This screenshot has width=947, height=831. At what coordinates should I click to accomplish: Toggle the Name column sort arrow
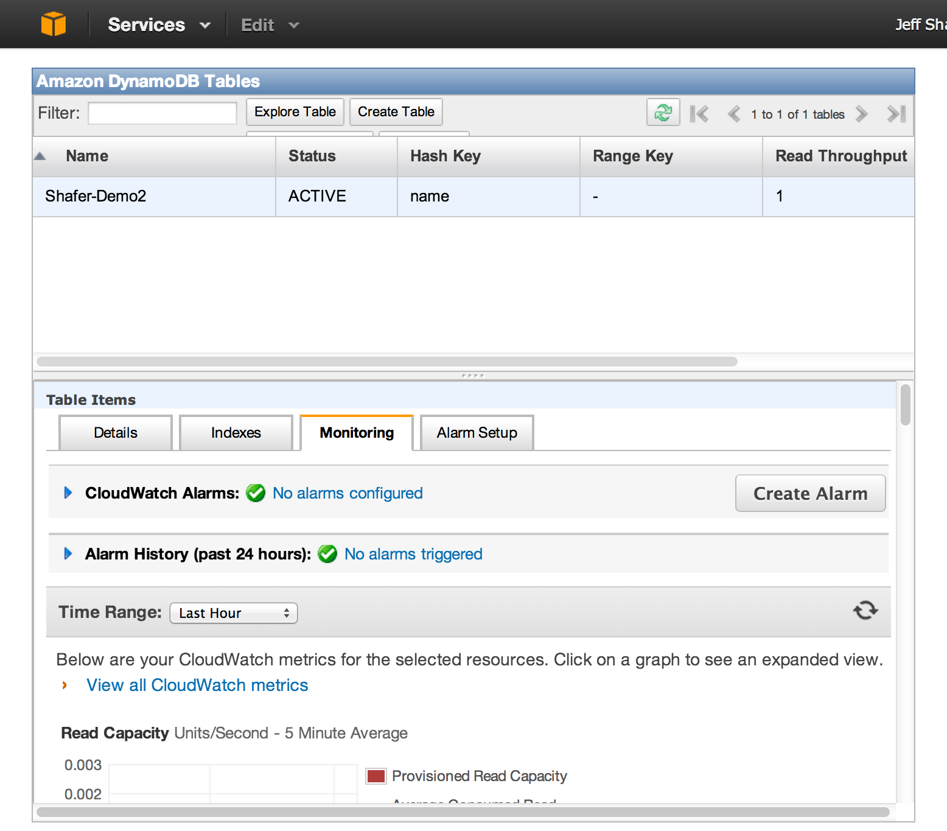40,156
